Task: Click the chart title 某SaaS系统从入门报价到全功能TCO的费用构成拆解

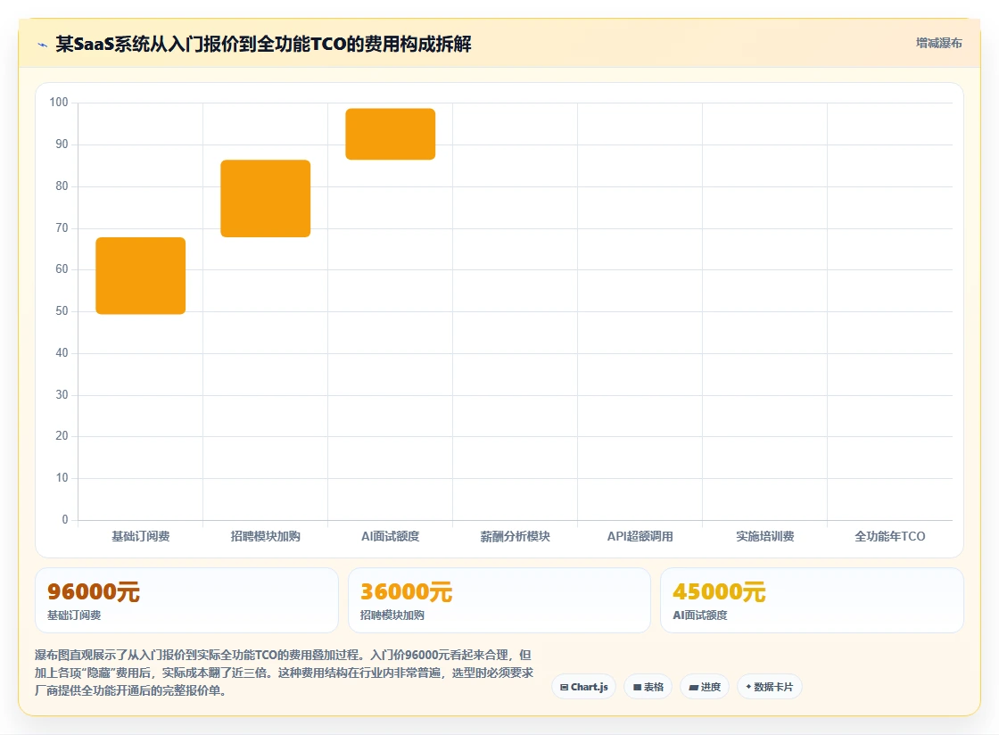Action: (x=264, y=44)
